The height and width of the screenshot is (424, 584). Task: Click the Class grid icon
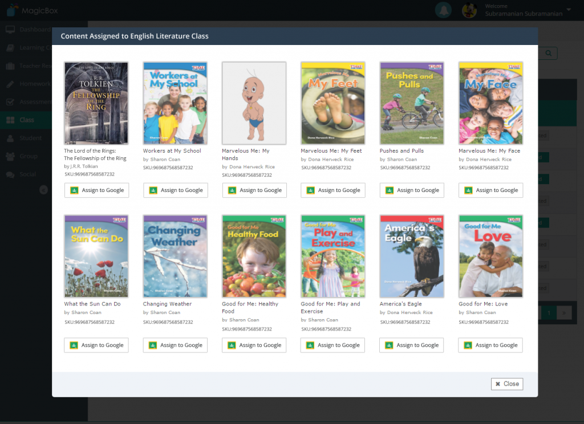[10, 120]
